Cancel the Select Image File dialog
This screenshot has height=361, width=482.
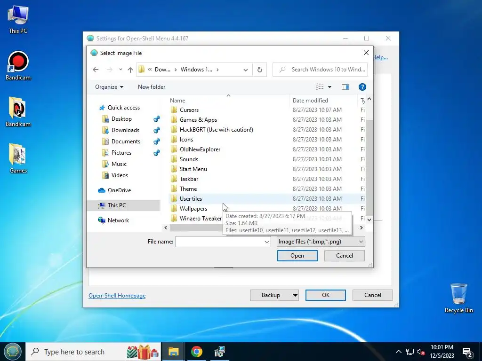tap(344, 256)
